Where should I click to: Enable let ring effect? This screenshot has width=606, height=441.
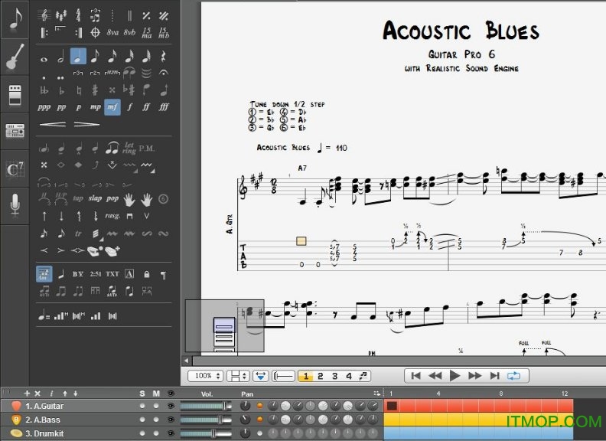129,148
